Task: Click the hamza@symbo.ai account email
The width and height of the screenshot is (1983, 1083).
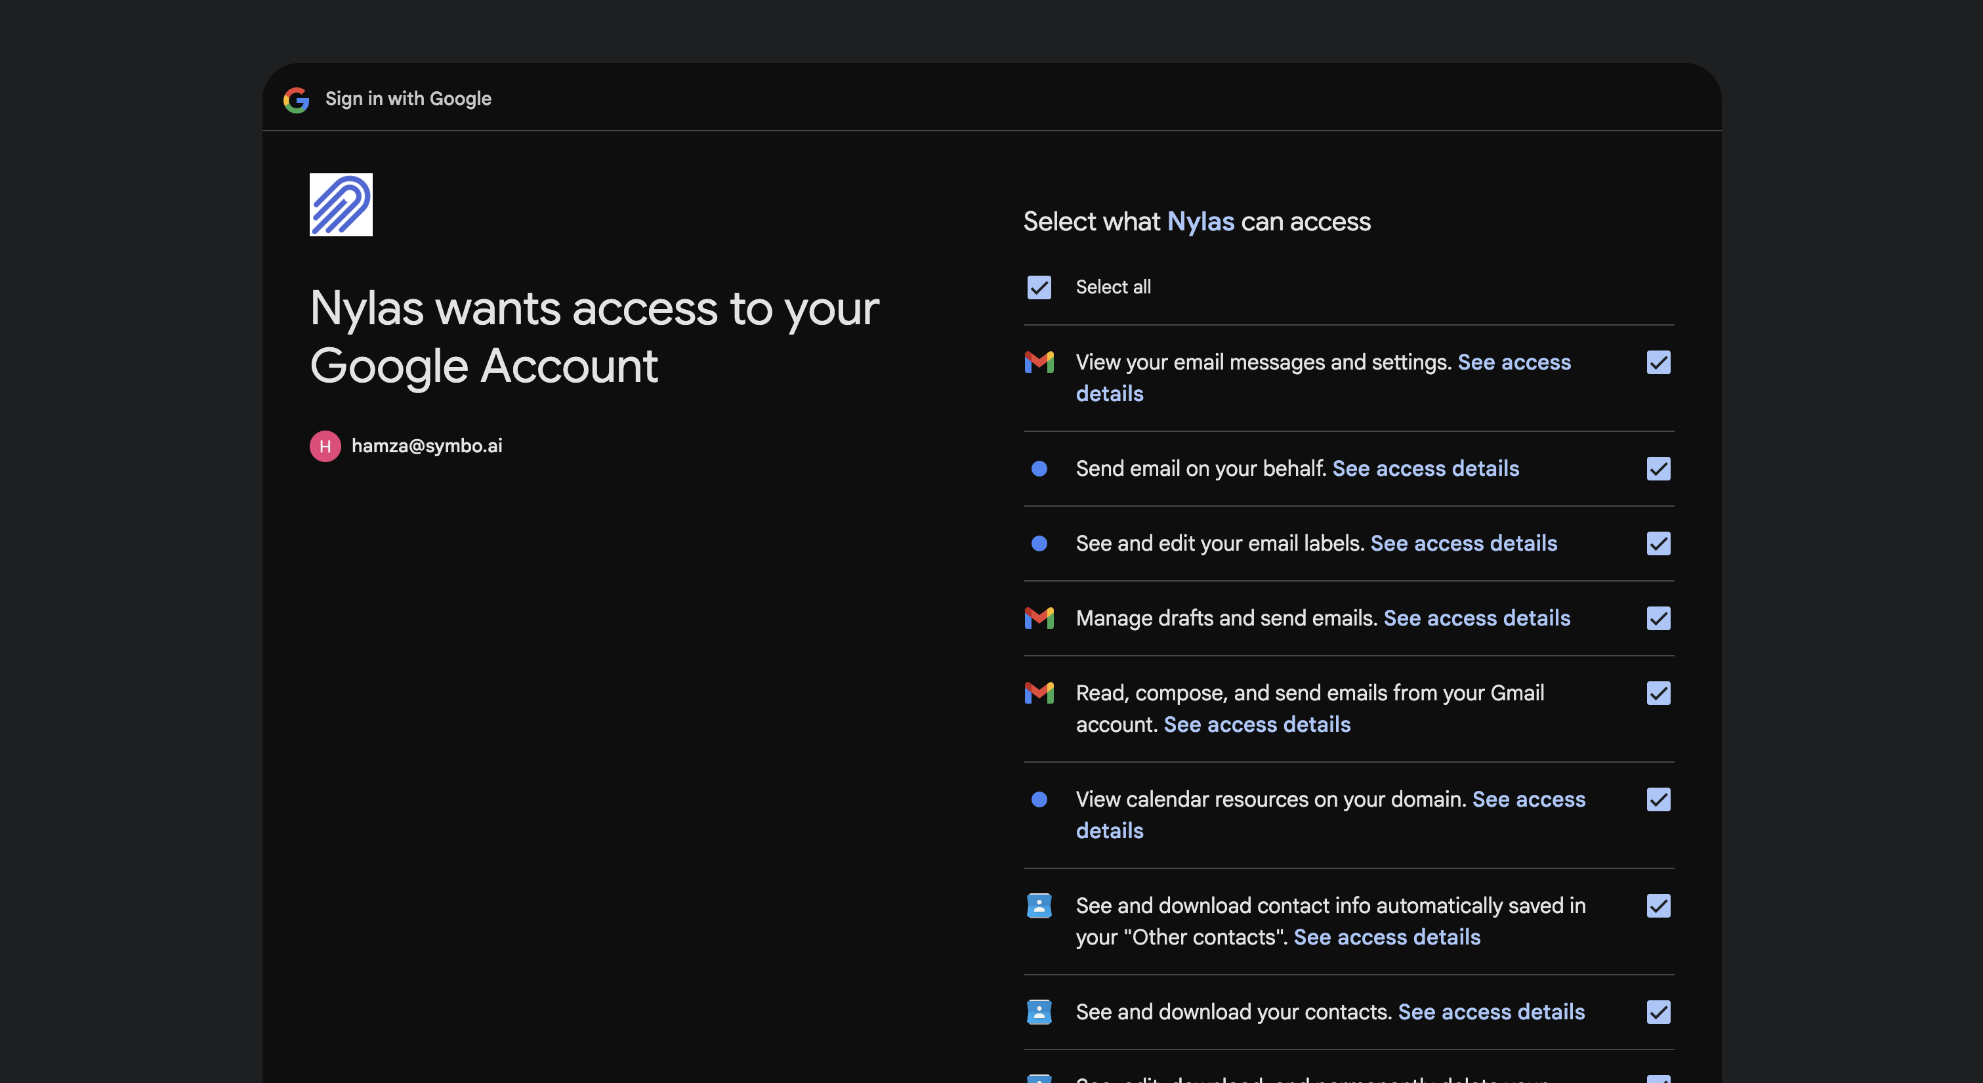Action: point(427,446)
